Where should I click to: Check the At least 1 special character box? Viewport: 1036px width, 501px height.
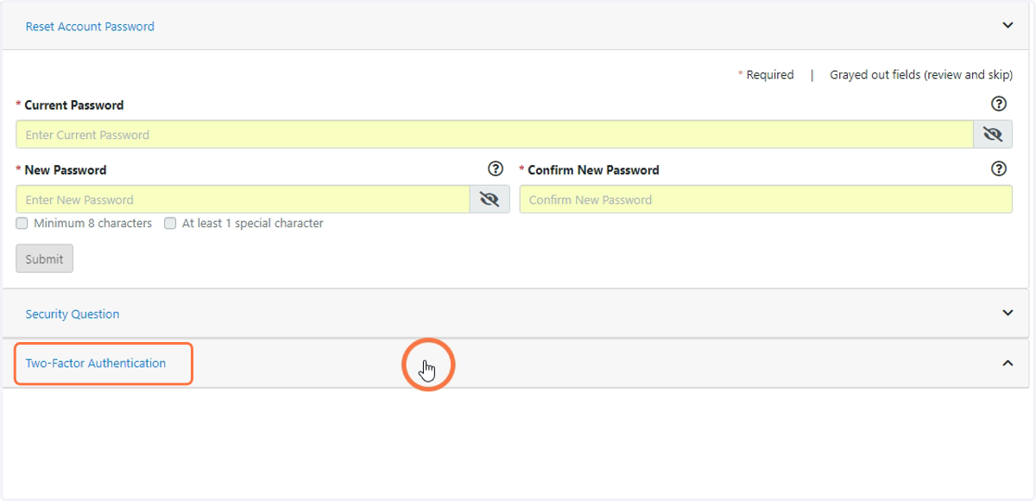point(170,223)
